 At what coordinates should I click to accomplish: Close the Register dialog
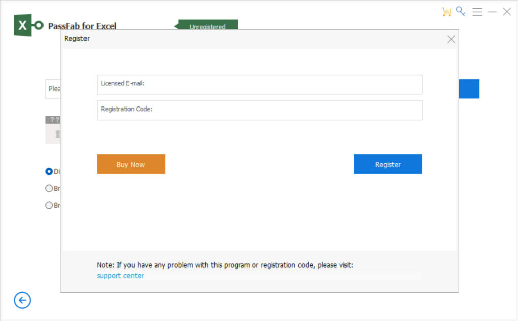click(x=451, y=39)
